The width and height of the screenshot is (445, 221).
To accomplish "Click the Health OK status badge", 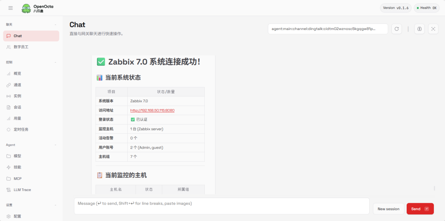I will coord(426,8).
